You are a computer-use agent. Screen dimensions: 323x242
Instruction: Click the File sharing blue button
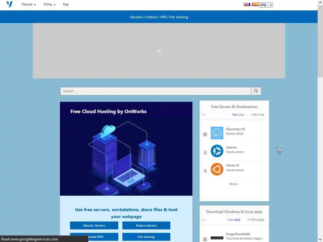[x=146, y=237]
